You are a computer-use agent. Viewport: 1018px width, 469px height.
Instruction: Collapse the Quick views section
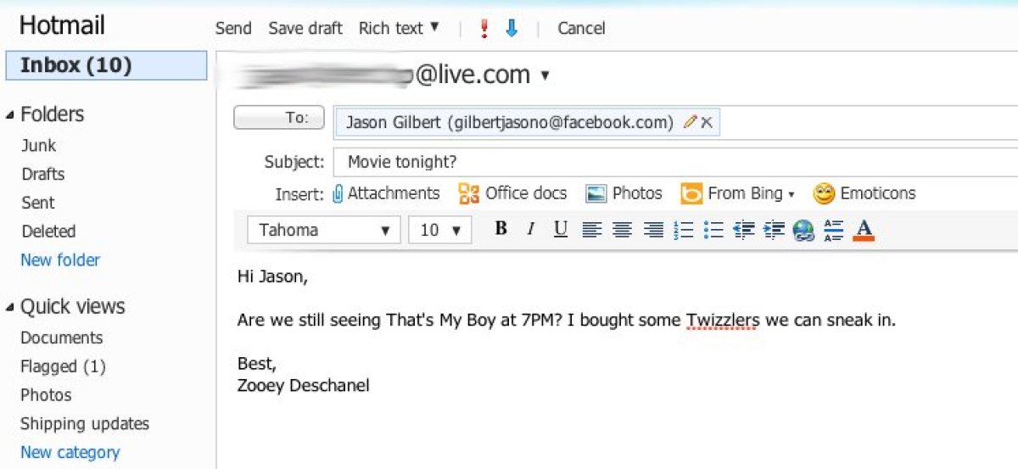point(9,307)
